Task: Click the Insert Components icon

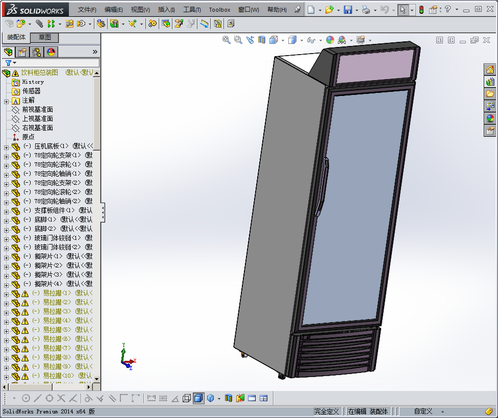Action: (x=21, y=23)
